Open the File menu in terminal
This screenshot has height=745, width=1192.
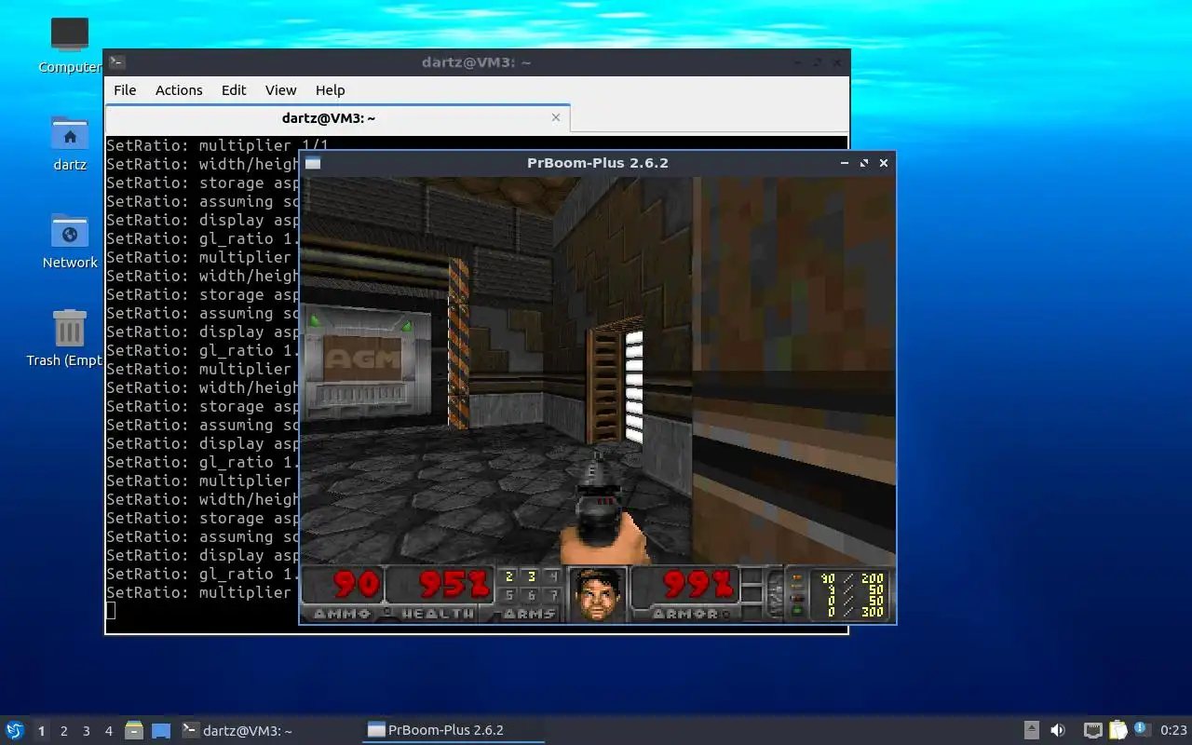pyautogui.click(x=125, y=90)
